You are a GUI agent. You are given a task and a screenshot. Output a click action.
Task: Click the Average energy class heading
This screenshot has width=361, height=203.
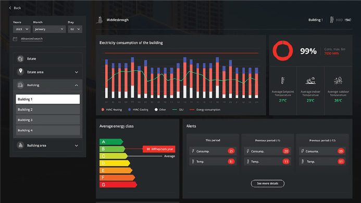116,126
